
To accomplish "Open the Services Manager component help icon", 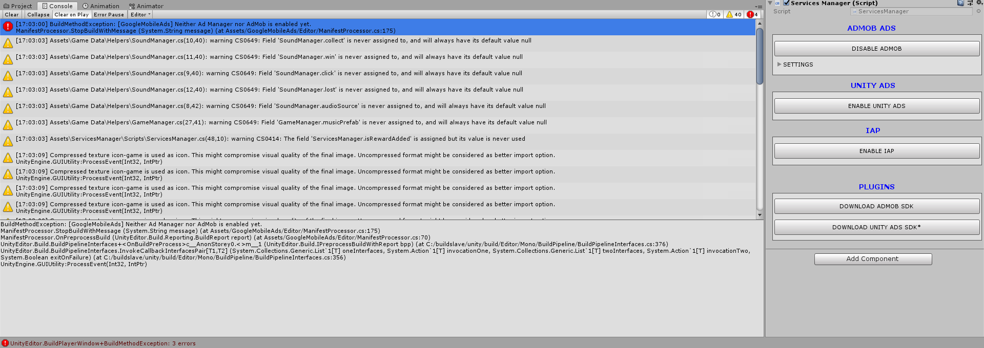I will coord(960,3).
